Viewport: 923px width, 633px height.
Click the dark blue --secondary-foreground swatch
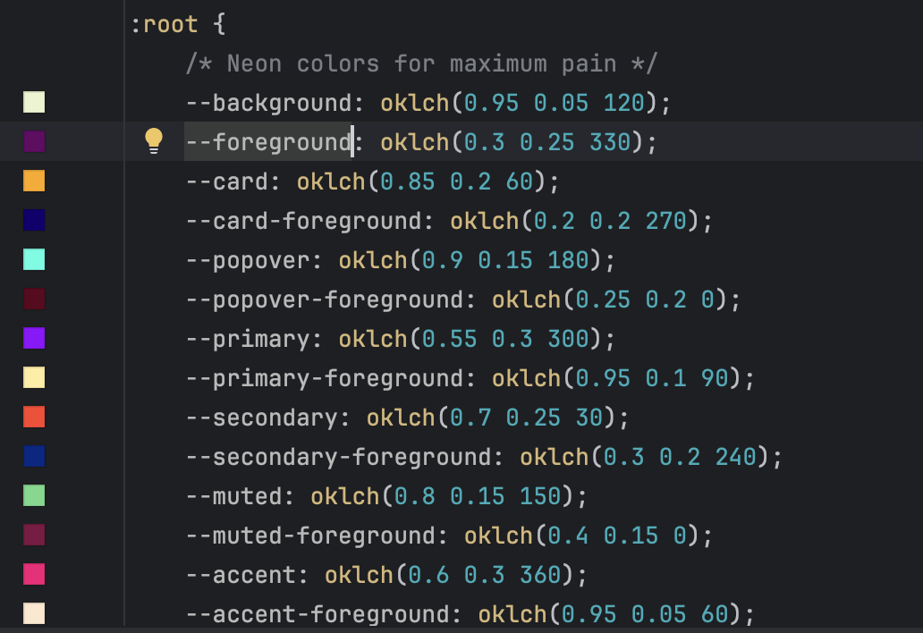(x=34, y=456)
